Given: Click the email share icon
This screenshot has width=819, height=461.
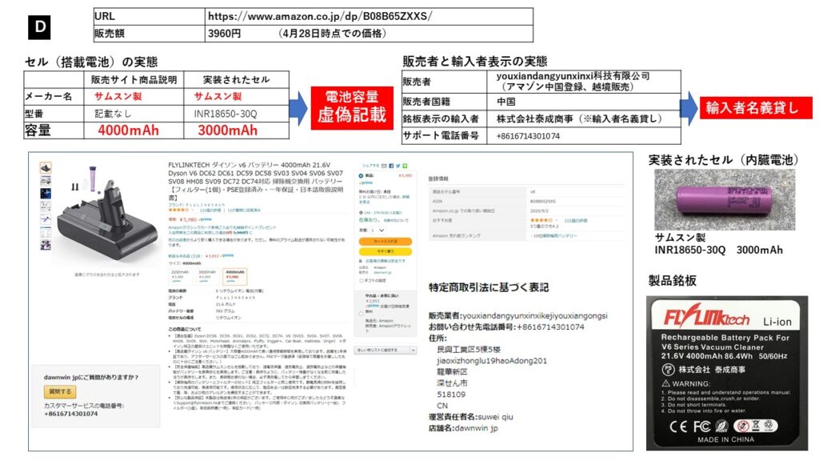Looking at the screenshot, I should [382, 166].
